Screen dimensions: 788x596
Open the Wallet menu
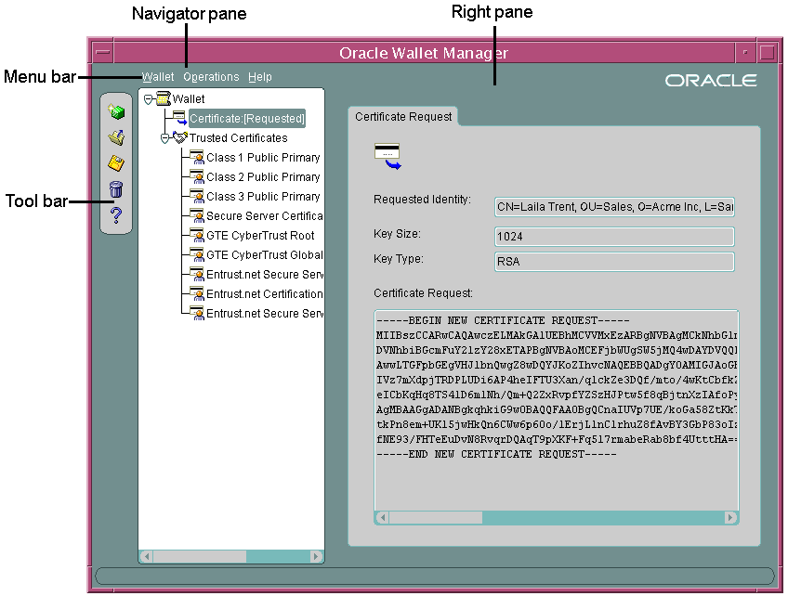(x=158, y=77)
